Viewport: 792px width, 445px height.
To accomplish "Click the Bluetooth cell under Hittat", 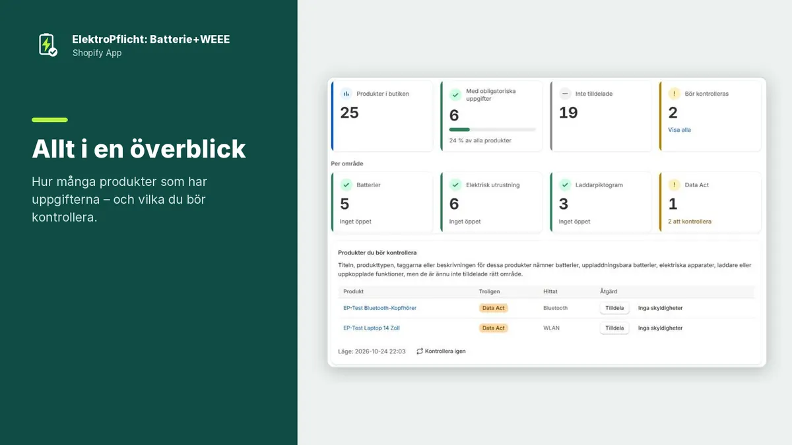I will (556, 308).
